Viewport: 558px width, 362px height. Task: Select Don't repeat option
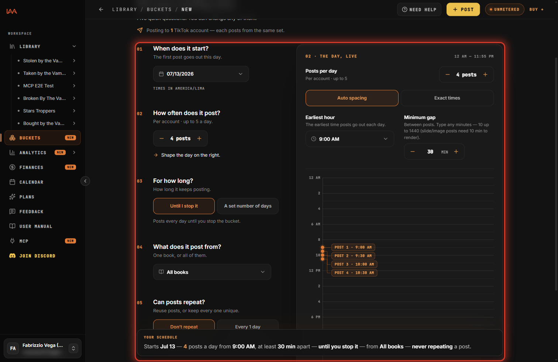click(x=184, y=325)
